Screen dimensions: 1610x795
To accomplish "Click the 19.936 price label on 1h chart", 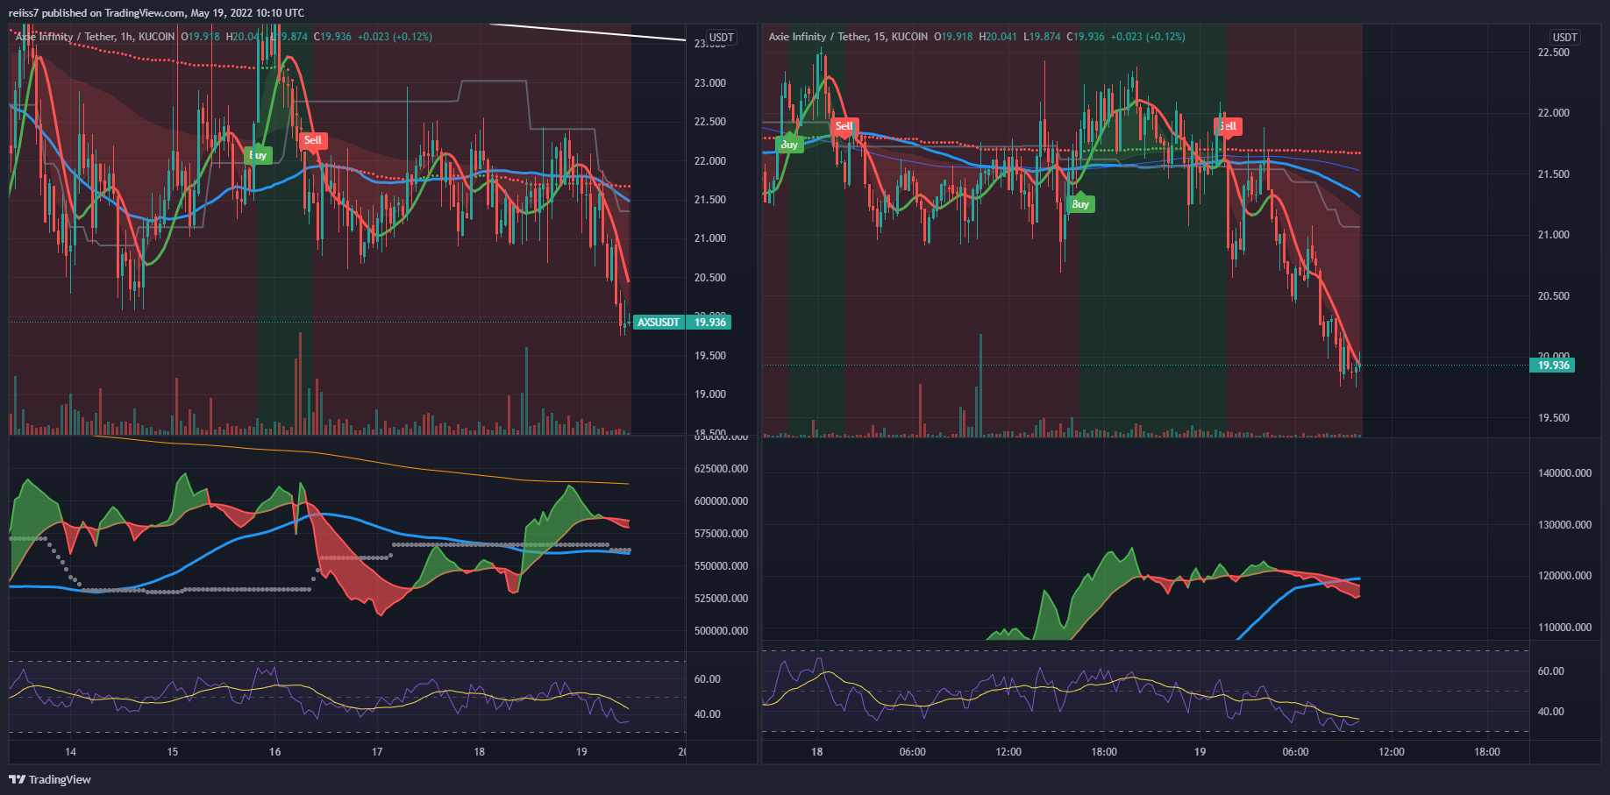I will coord(710,323).
